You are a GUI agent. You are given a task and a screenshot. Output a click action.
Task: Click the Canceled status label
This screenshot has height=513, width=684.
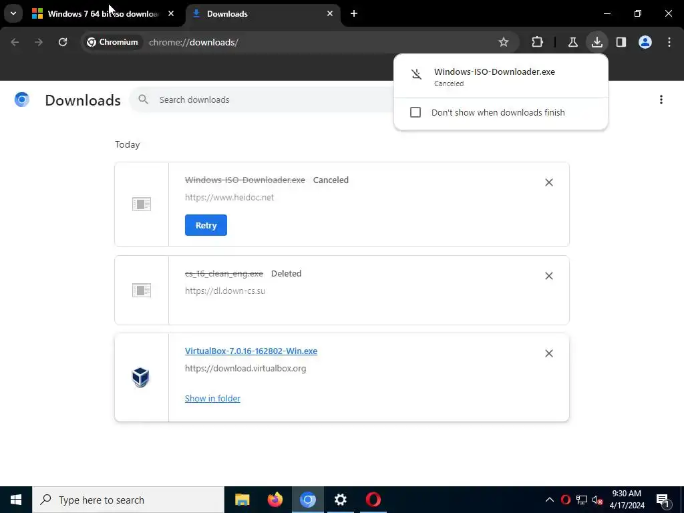tap(331, 180)
